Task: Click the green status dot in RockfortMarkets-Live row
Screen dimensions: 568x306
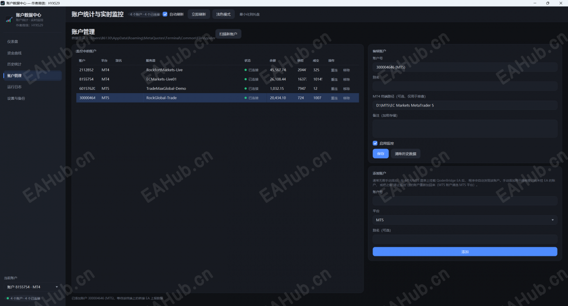Action: 246,70
